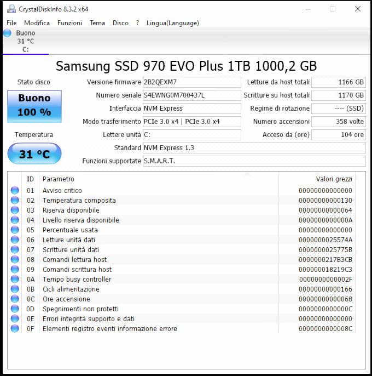Viewport: 372px width, 376px height.
Task: Open the File menu
Action: [x=11, y=23]
